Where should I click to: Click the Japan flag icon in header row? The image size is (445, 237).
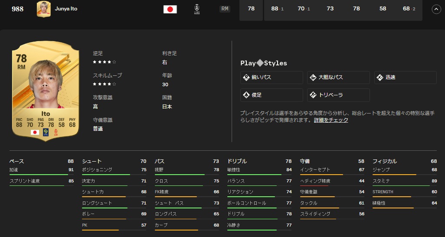(170, 9)
